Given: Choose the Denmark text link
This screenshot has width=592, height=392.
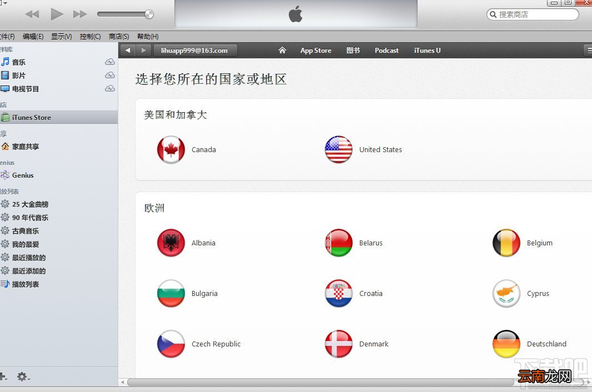Looking at the screenshot, I should click(374, 344).
